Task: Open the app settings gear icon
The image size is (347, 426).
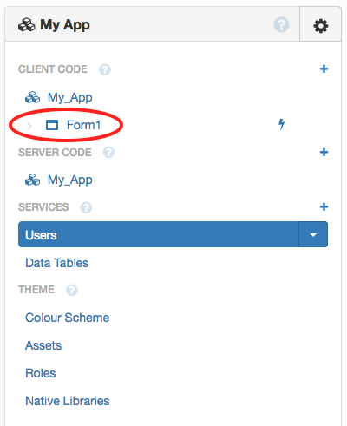Action: (x=321, y=26)
